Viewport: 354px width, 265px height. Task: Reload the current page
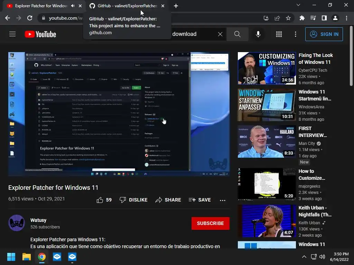[x=30, y=18]
